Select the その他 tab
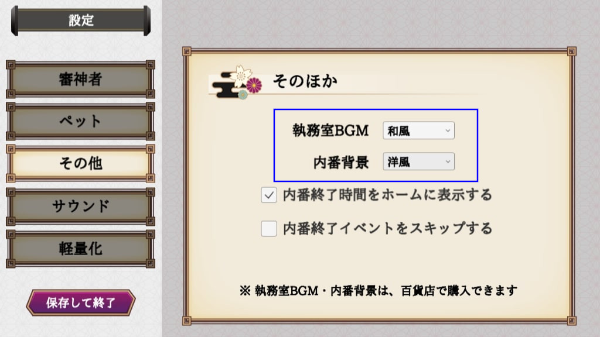 (x=80, y=164)
